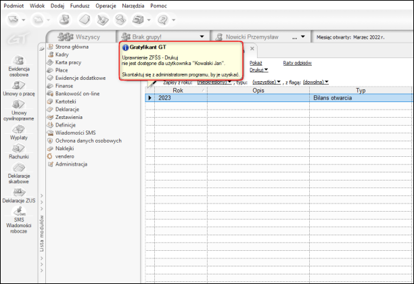Open the Wypłaty module icon
This screenshot has width=414, height=284.
tap(19, 133)
